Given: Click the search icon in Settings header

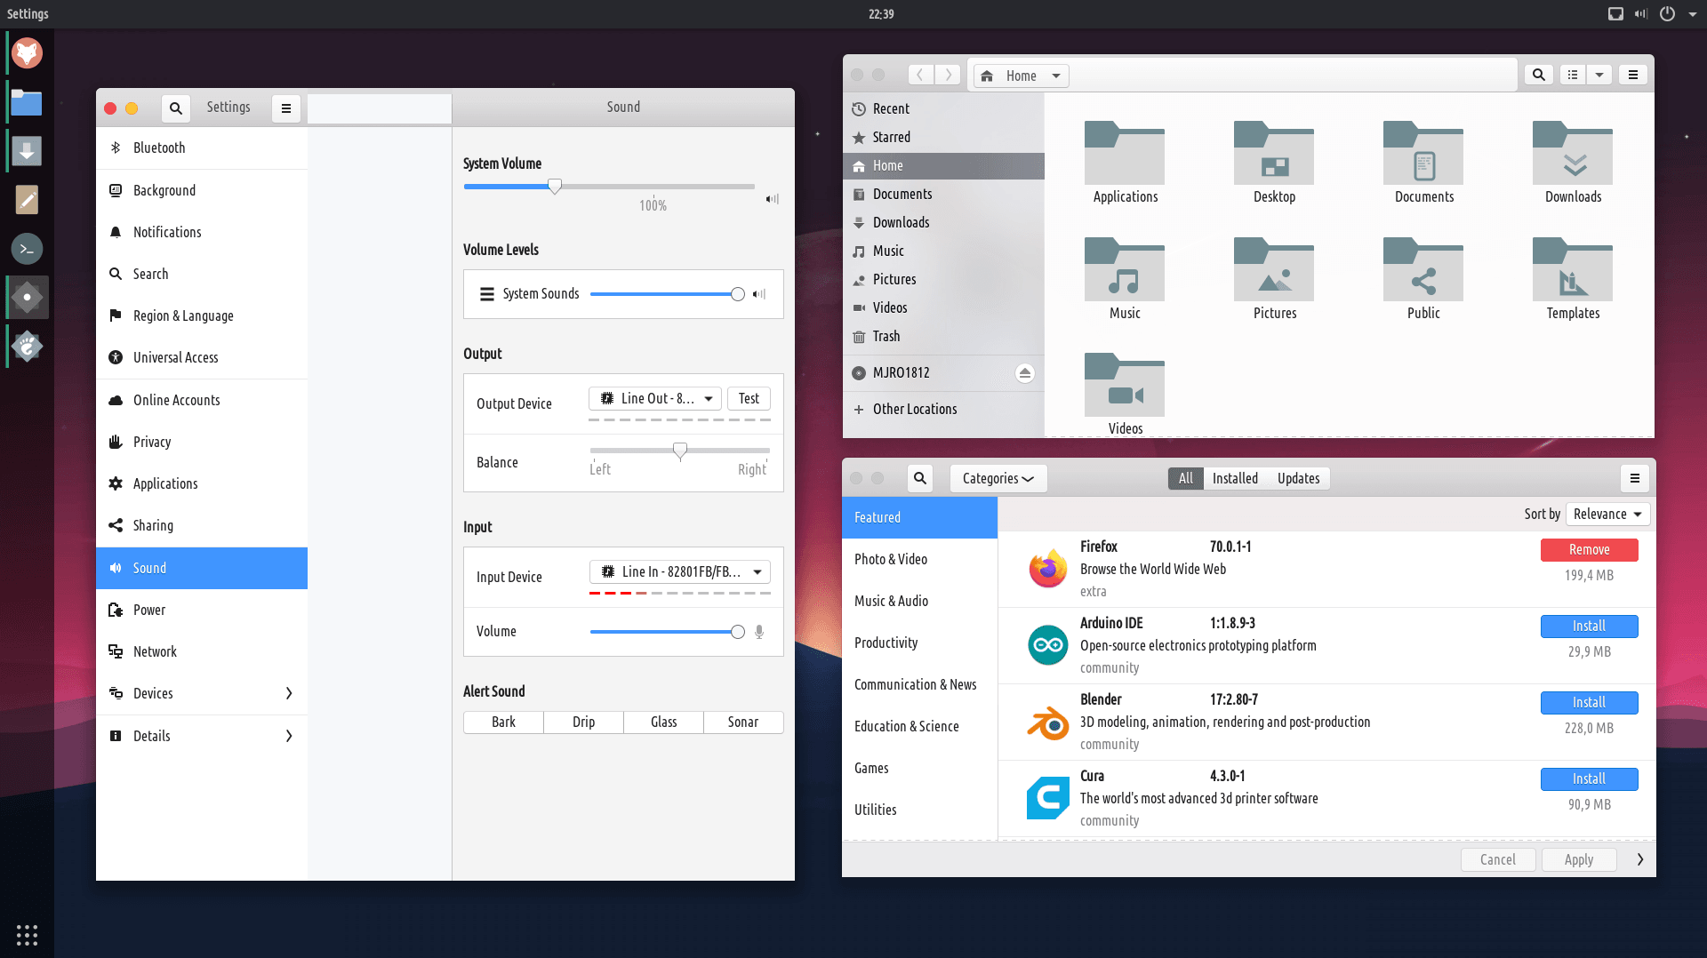Looking at the screenshot, I should (176, 108).
